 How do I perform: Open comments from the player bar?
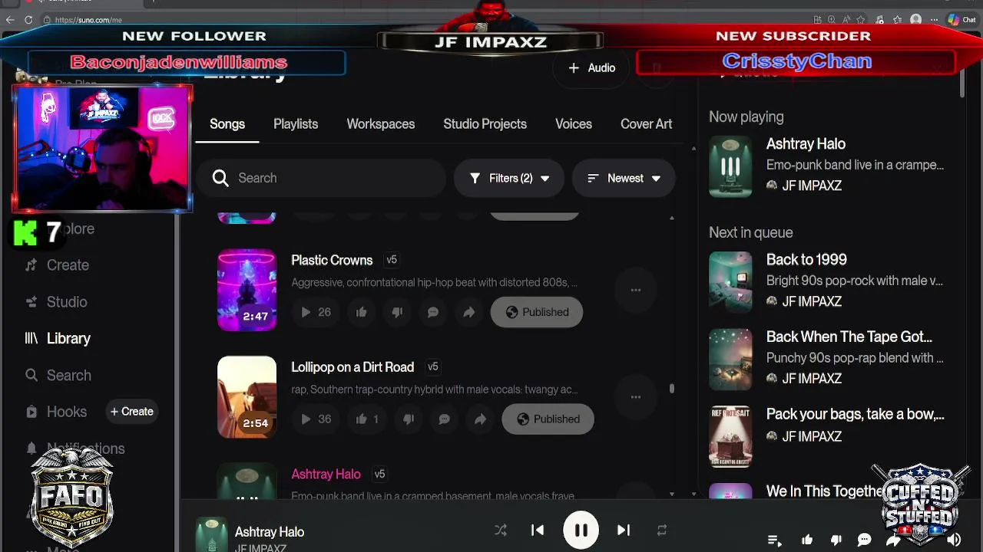pos(864,540)
